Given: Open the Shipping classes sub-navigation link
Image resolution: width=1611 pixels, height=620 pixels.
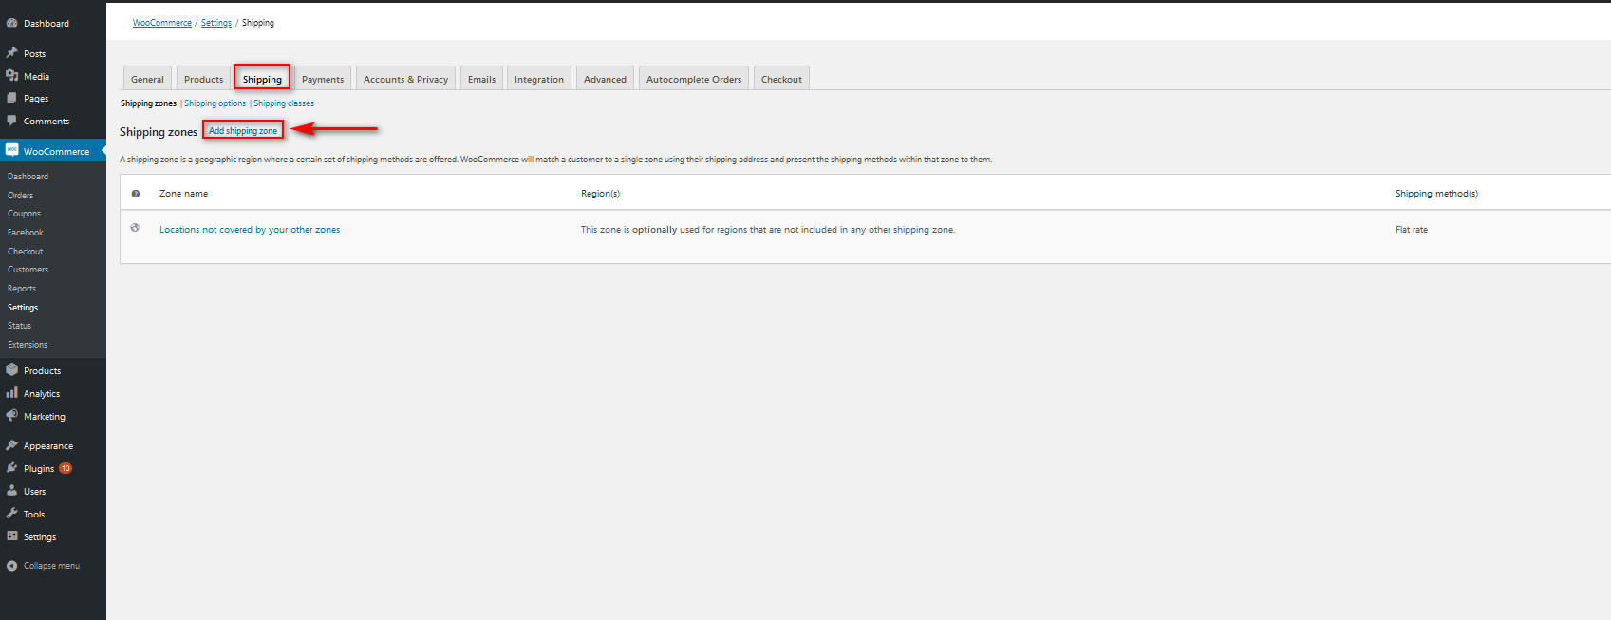Looking at the screenshot, I should tap(284, 103).
